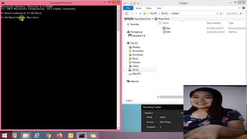Image resolution: width=247 pixels, height=139 pixels.
Task: Click the horizontal scrollbar left arrow
Action: [x=158, y=97]
